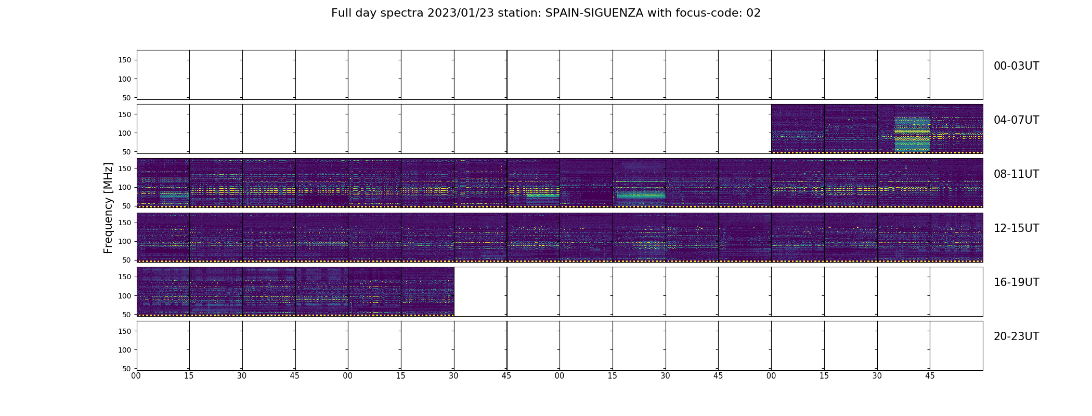Select the 50 tick of the 20-23UT row
The image size is (1092, 416).
127,369
